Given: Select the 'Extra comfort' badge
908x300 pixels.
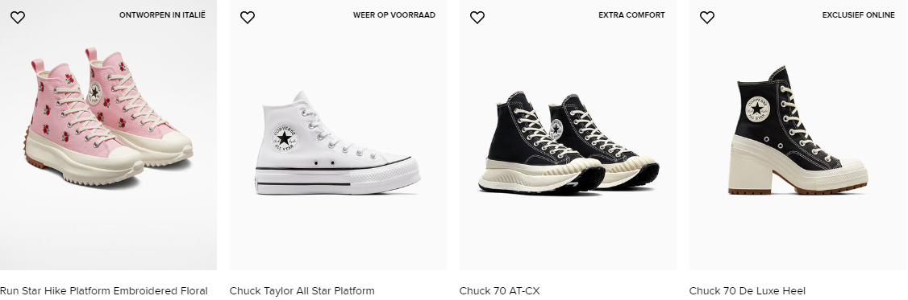Looking at the screenshot, I should click(x=631, y=15).
